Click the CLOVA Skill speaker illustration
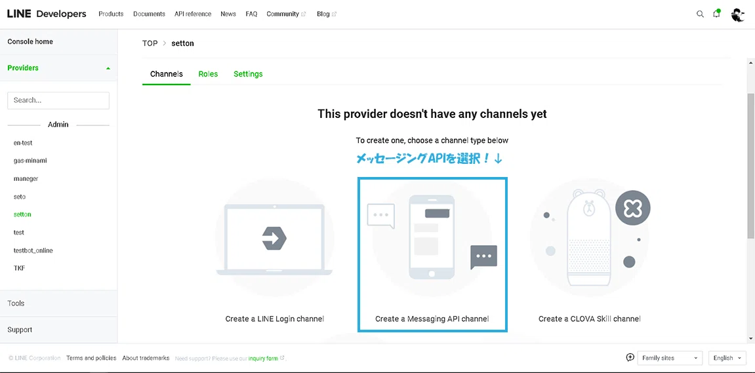Image resolution: width=755 pixels, height=373 pixels. click(590, 238)
